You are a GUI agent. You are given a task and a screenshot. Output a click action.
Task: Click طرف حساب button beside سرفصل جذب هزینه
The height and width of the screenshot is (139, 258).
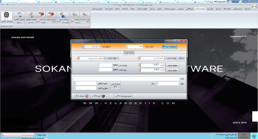coord(112,58)
